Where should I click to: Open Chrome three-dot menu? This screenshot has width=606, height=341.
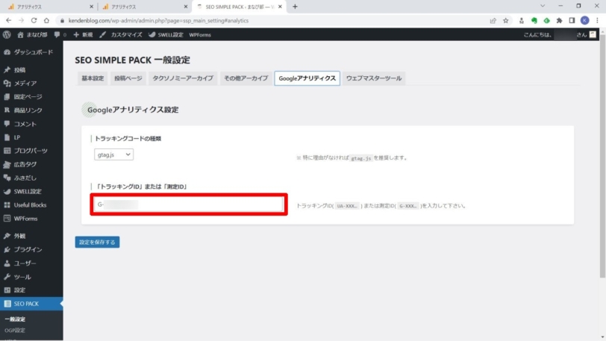(x=597, y=20)
